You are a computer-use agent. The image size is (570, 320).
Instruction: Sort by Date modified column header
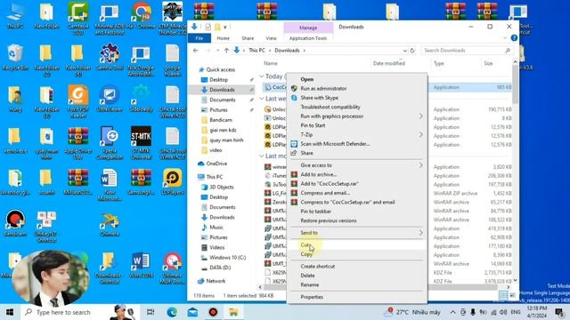point(388,63)
